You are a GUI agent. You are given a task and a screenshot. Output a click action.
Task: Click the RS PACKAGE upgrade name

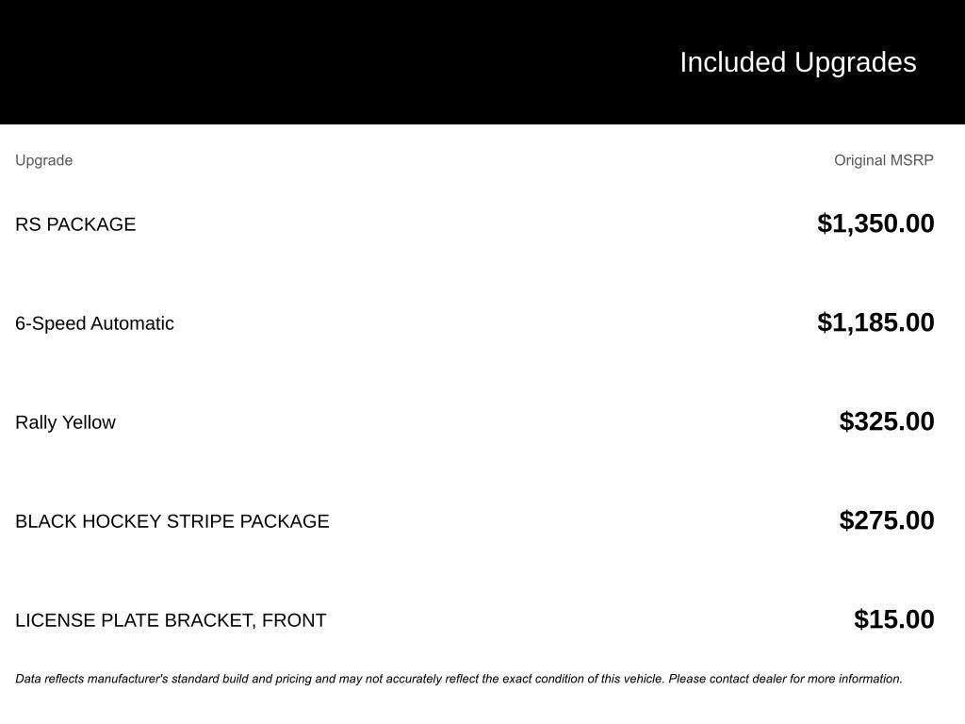tap(75, 224)
